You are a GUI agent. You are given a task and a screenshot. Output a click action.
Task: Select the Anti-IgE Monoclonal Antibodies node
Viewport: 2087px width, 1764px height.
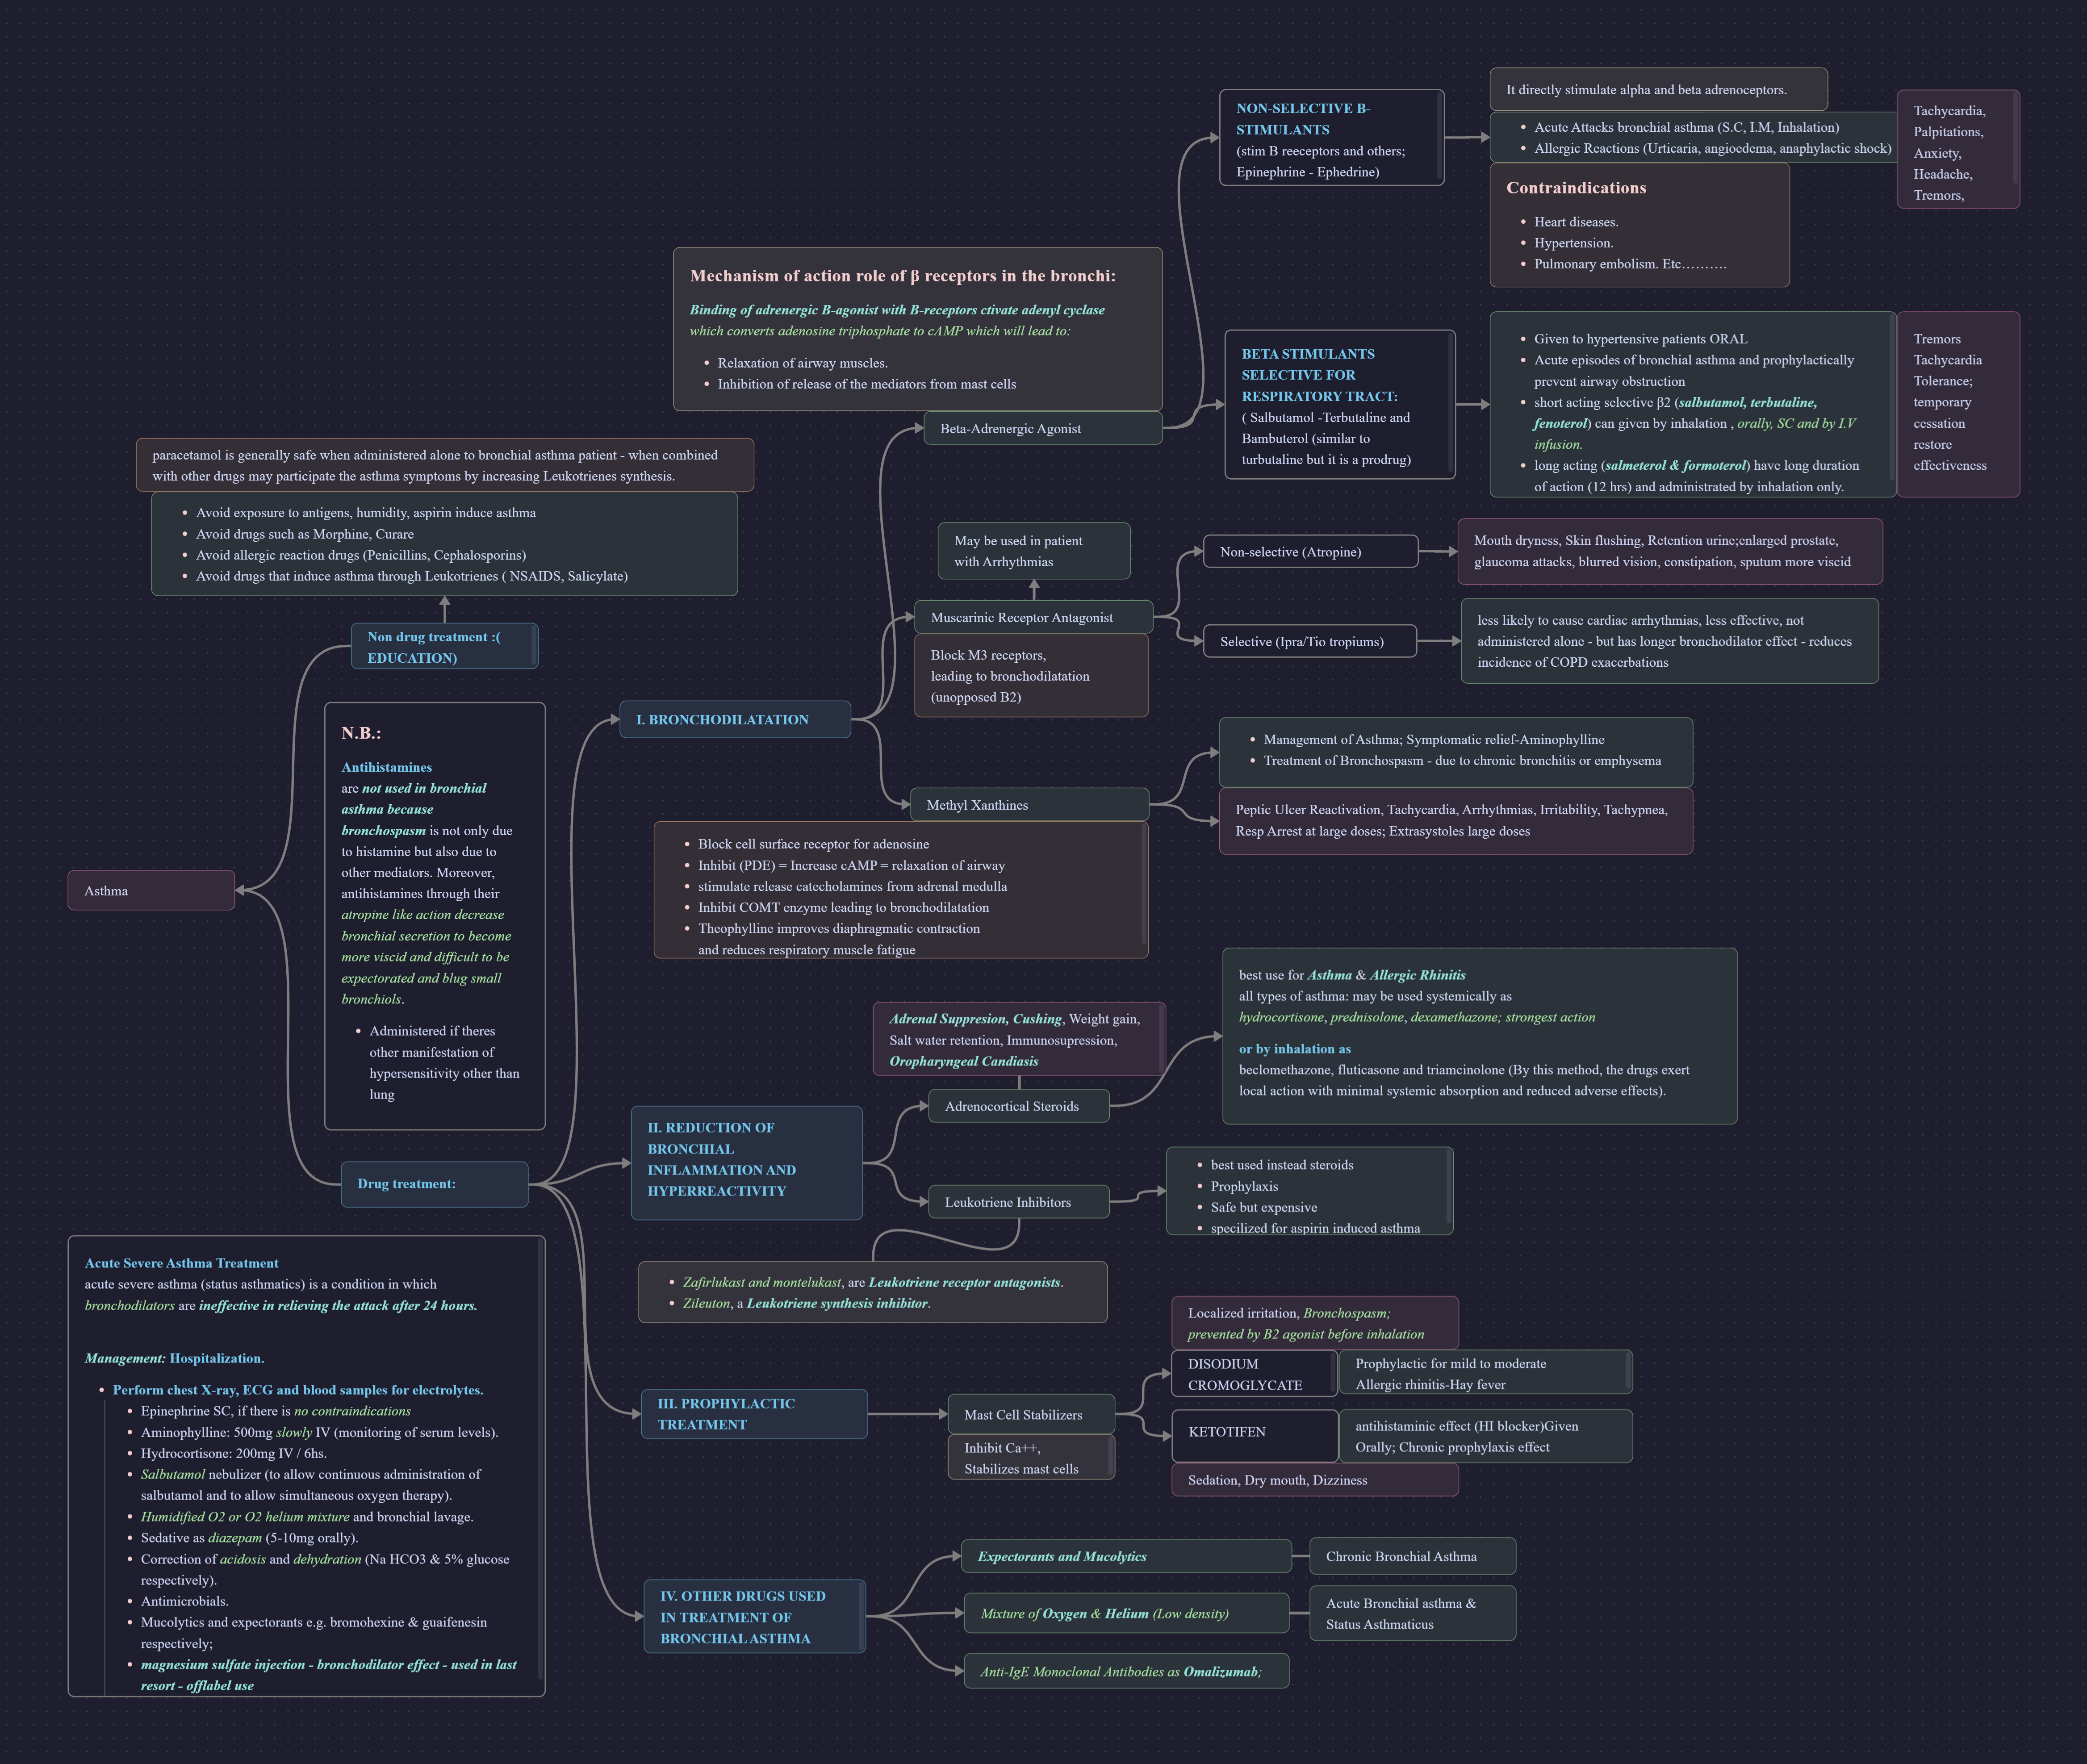coord(1126,1671)
